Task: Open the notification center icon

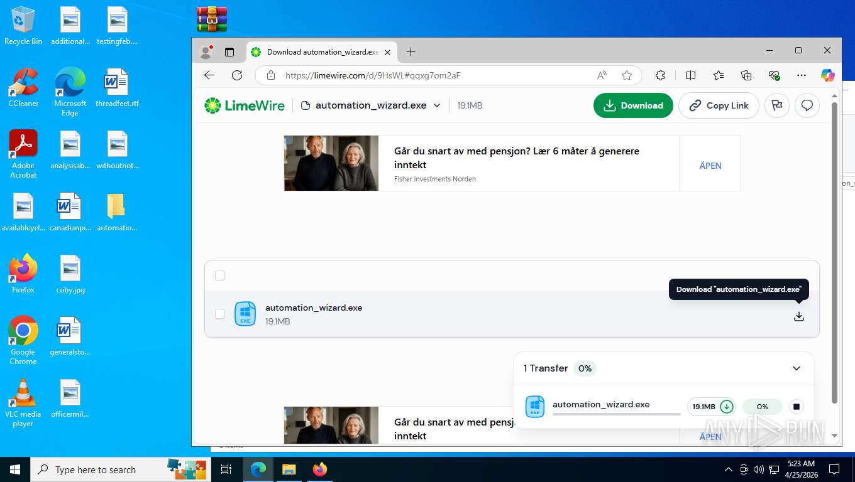Action: tap(834, 469)
